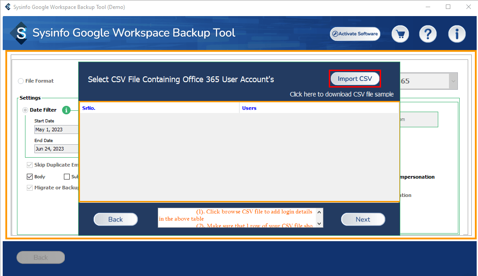
Task: Open the info about icon in header
Action: [457, 34]
